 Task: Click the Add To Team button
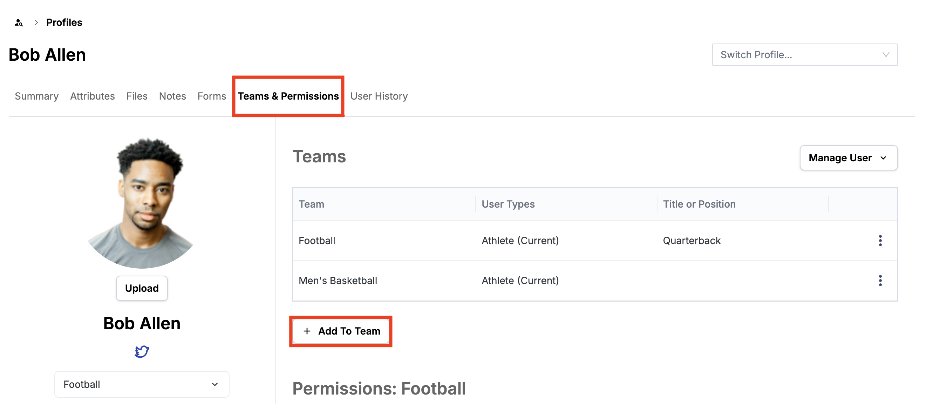(x=341, y=331)
